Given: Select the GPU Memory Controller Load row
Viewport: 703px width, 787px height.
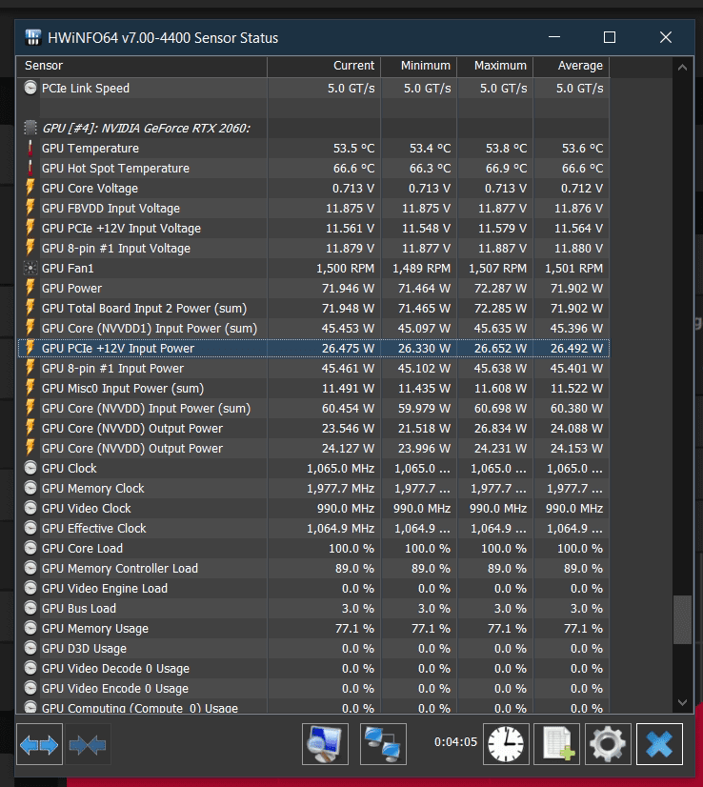Looking at the screenshot, I should pyautogui.click(x=313, y=569).
